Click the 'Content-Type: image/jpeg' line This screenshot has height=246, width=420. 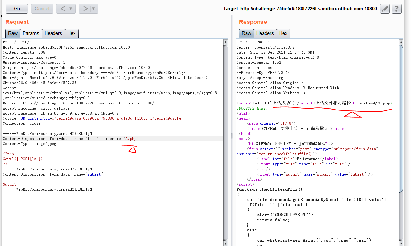pos(29,144)
